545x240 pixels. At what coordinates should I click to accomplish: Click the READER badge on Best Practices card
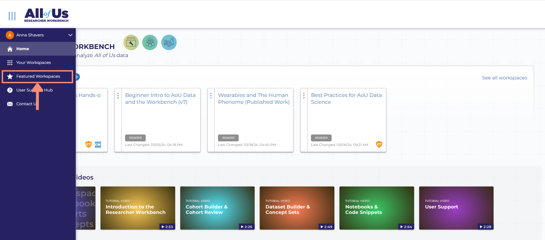pos(321,138)
